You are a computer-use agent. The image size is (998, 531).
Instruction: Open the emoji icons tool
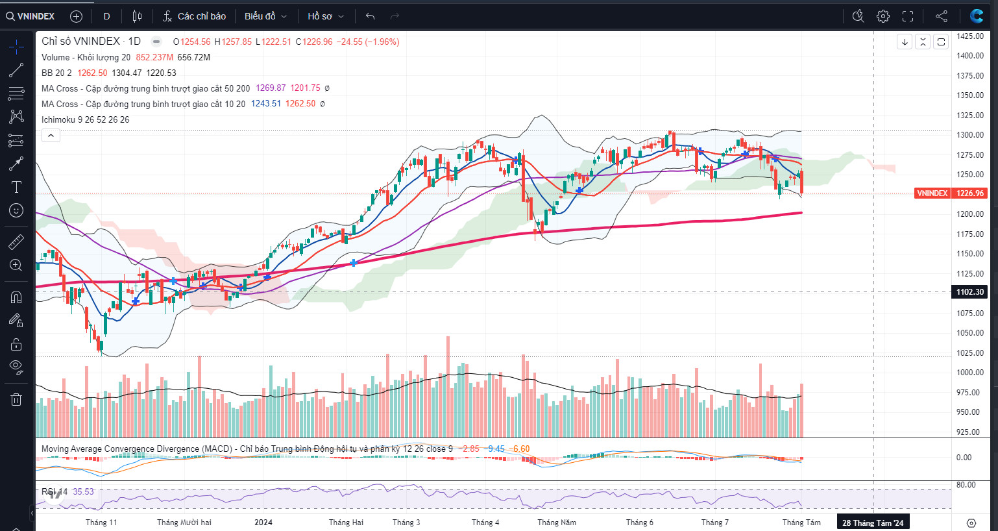[x=16, y=210]
